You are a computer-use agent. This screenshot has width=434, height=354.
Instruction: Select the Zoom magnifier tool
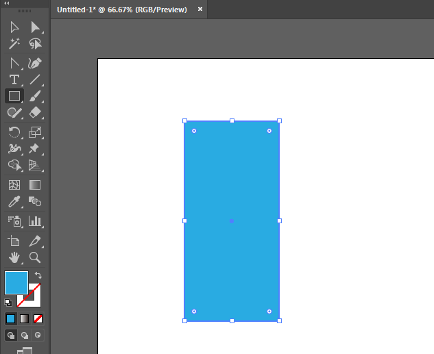pyautogui.click(x=34, y=257)
